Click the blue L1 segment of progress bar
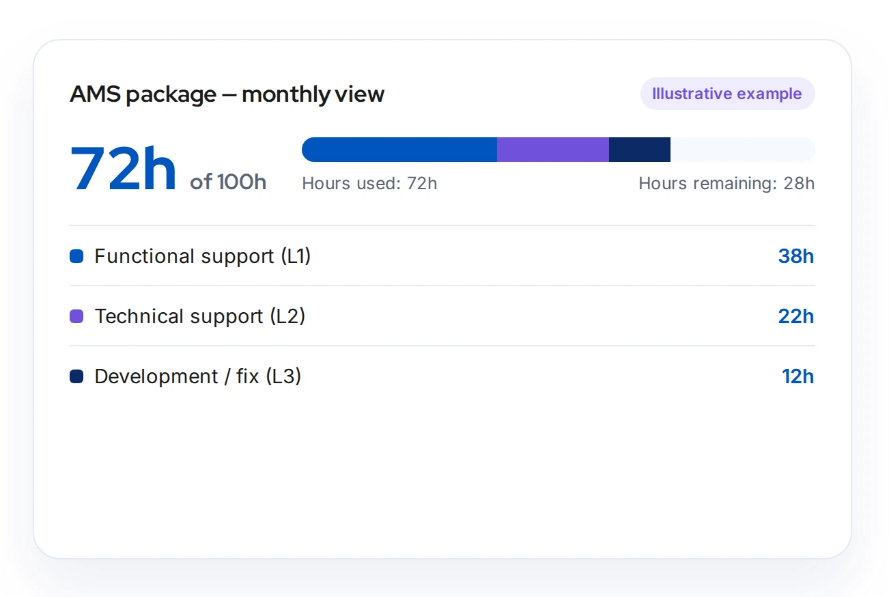Image resolution: width=889 pixels, height=597 pixels. coord(399,150)
